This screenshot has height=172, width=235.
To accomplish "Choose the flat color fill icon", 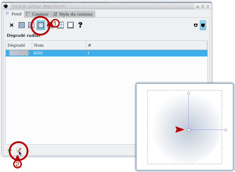I will (x=22, y=25).
